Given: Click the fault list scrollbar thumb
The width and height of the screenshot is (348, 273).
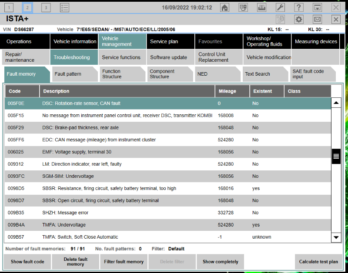Looking at the screenshot, I should [x=336, y=156].
